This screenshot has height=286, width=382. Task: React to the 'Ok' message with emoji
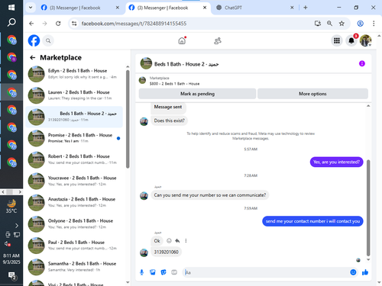tap(169, 241)
